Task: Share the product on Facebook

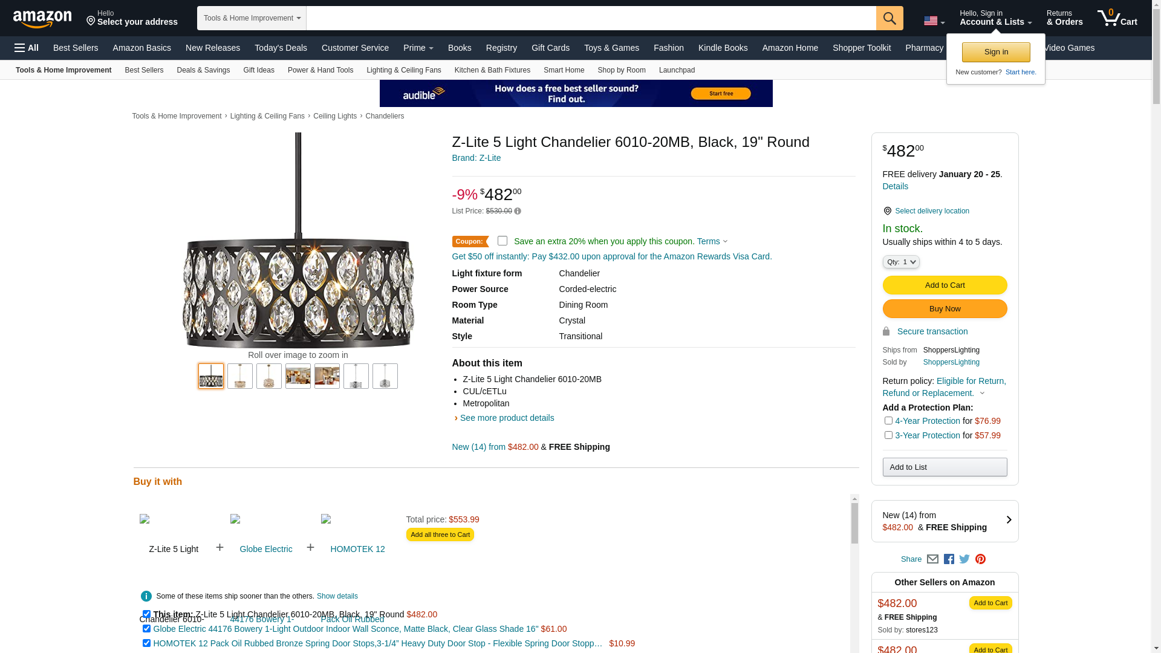Action: click(x=949, y=559)
